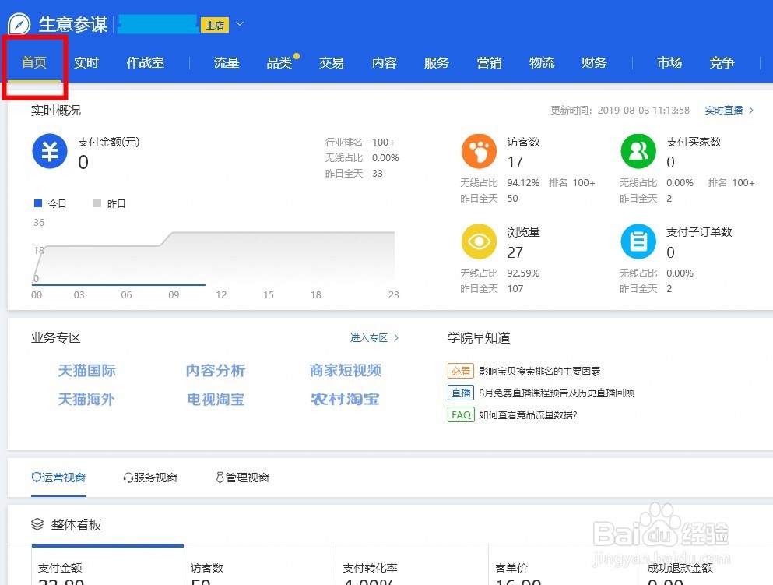Open the 电视淘宝 business zone
This screenshot has width=773, height=585.
(x=216, y=399)
